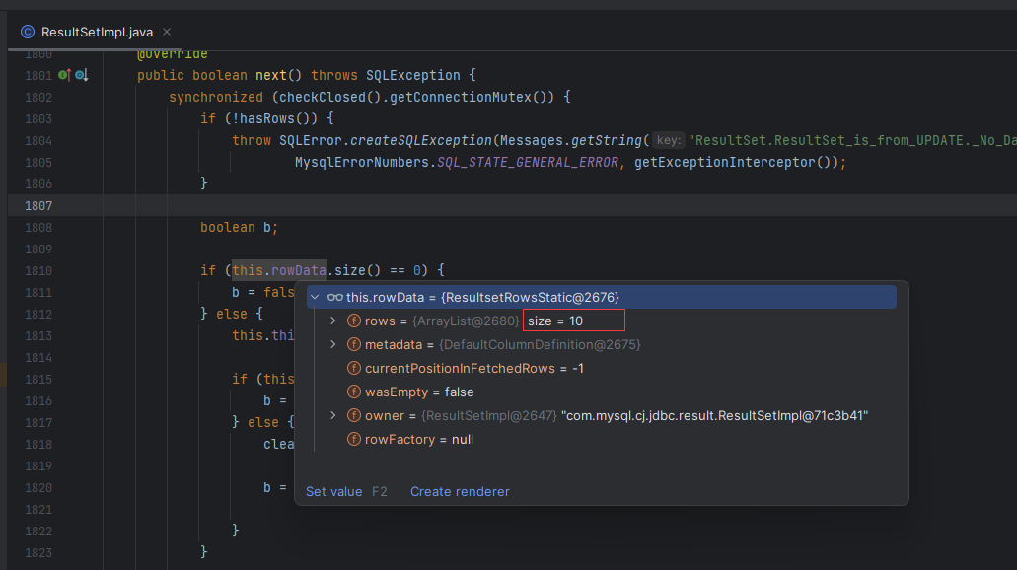Click the field icon next to currentPositionInFetchedRows
Screen dimensions: 1017x570
click(353, 368)
